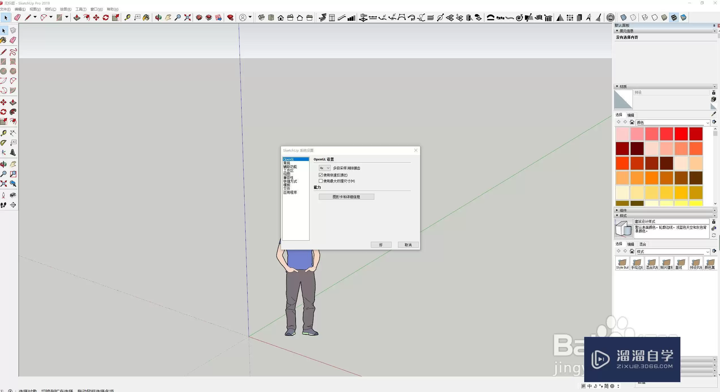The width and height of the screenshot is (720, 392).
Task: Switch to materials 编辑 tab
Action: pyautogui.click(x=631, y=115)
